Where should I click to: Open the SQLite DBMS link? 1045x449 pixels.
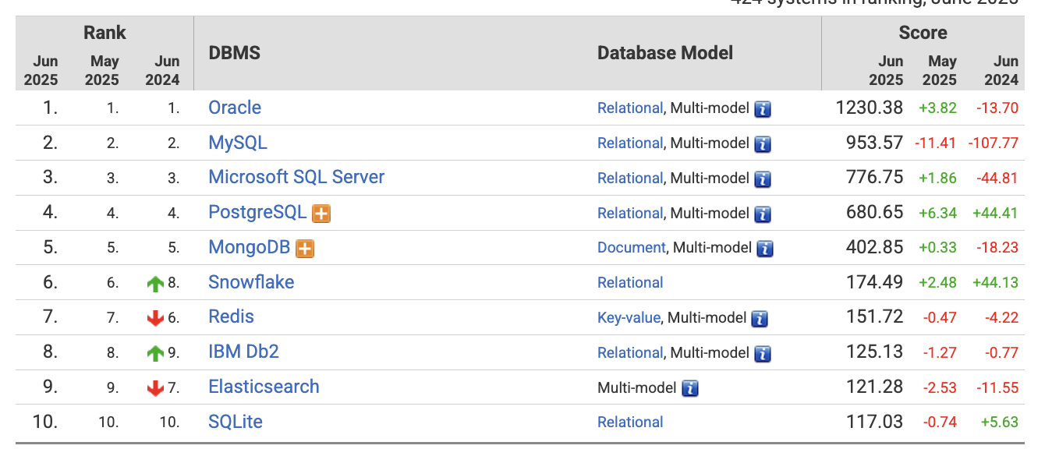pyautogui.click(x=236, y=422)
